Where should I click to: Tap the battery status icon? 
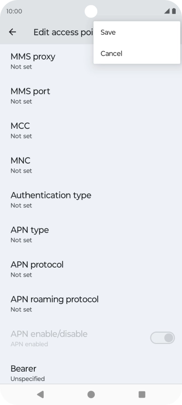click(x=174, y=11)
